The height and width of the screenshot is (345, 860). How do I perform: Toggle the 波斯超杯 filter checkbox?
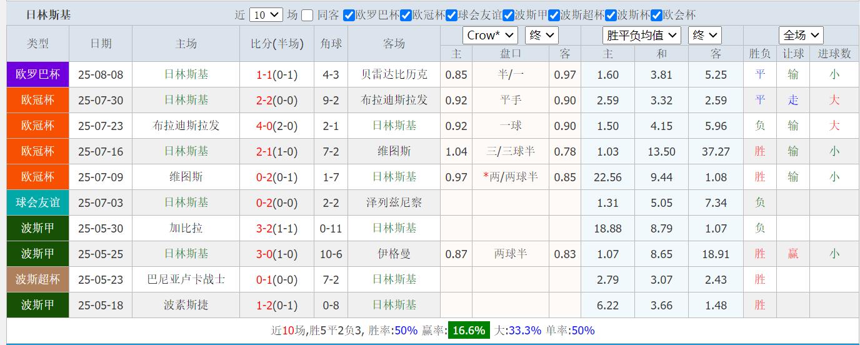[554, 15]
